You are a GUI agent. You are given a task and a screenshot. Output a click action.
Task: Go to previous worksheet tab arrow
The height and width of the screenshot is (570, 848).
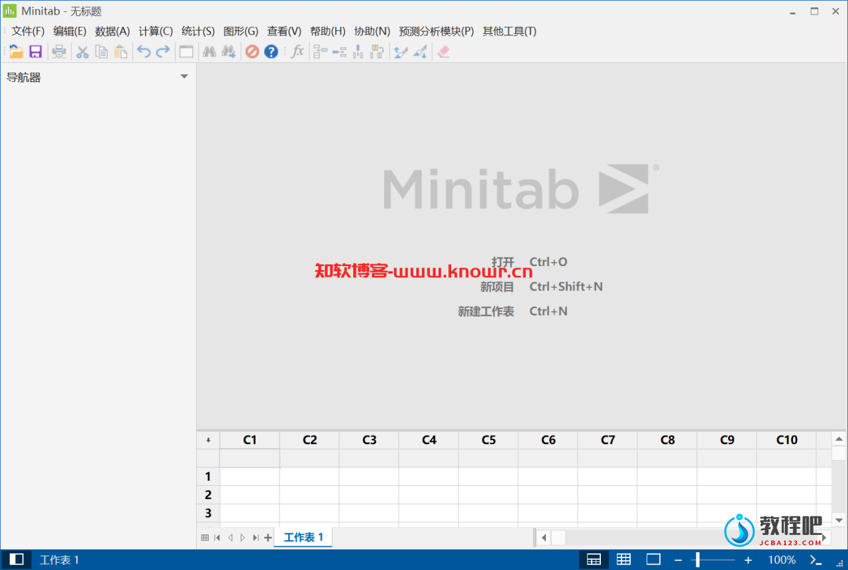click(230, 538)
